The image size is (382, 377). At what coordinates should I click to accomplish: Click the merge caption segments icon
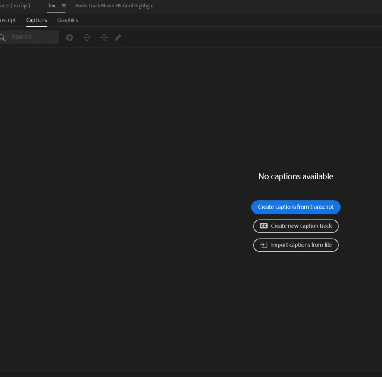[104, 37]
